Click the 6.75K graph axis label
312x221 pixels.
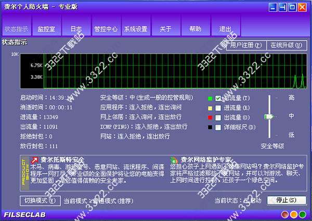coord(36,66)
